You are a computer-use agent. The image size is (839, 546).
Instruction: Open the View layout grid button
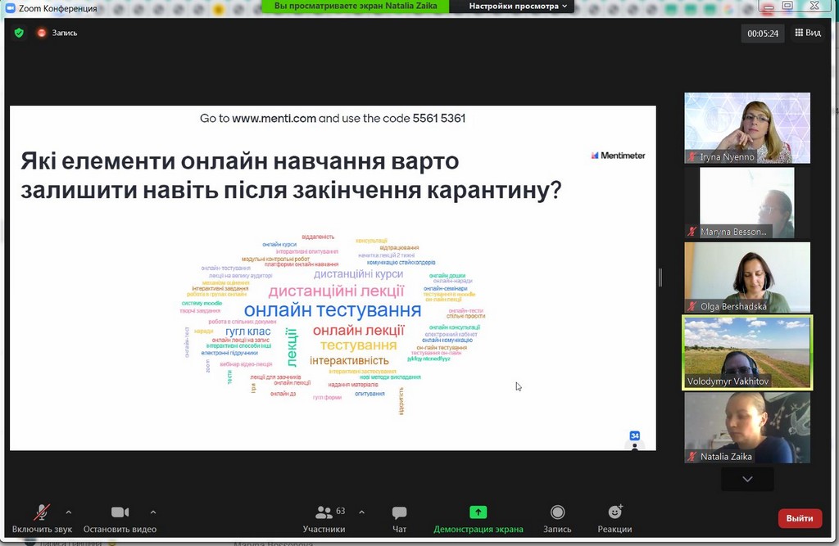(807, 33)
